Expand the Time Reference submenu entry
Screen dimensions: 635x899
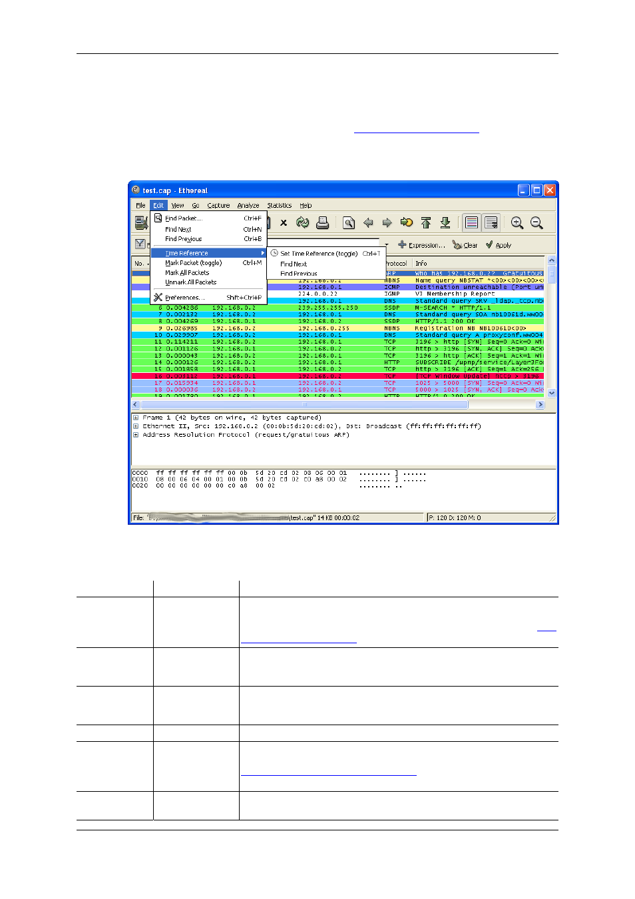tap(208, 253)
